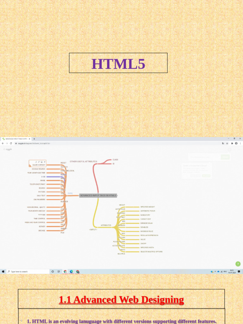
Task: Open a new browser tab
Action: pyautogui.click(x=34, y=139)
